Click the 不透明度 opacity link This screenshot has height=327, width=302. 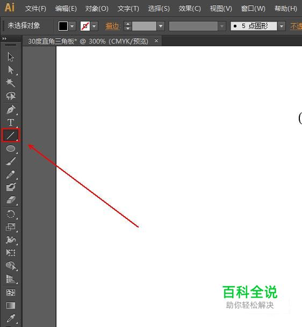click(296, 26)
